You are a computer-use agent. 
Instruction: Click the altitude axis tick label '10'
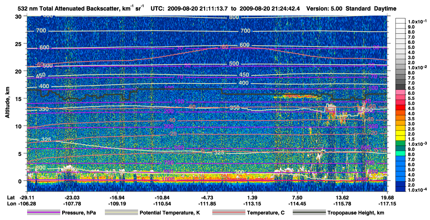[19, 126]
